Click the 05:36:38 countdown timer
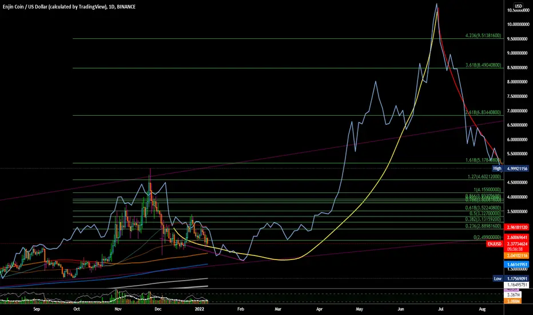The height and width of the screenshot is (315, 533). click(x=515, y=249)
